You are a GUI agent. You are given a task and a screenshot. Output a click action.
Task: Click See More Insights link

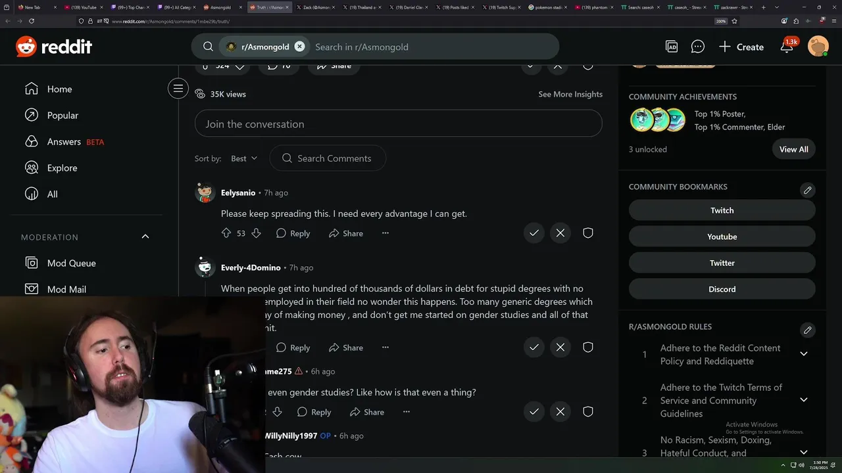570,94
